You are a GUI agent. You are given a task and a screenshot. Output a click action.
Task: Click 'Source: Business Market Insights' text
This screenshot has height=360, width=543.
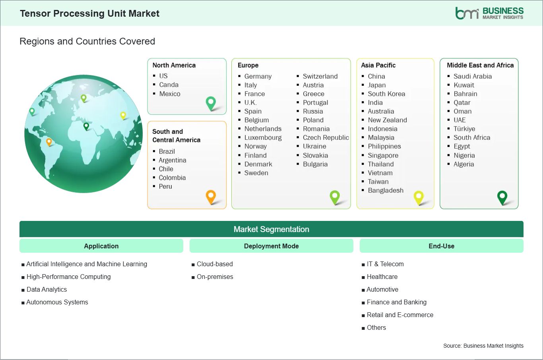[483, 346]
